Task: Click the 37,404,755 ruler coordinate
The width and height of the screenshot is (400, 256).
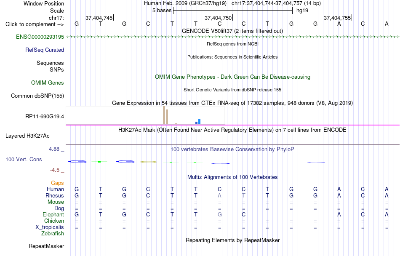Action: (x=337, y=18)
